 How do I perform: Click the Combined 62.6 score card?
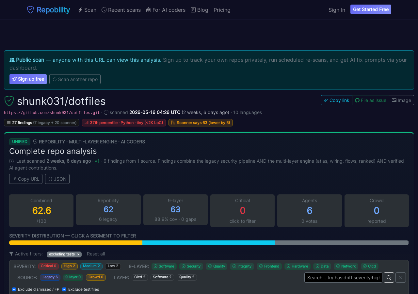41,211
